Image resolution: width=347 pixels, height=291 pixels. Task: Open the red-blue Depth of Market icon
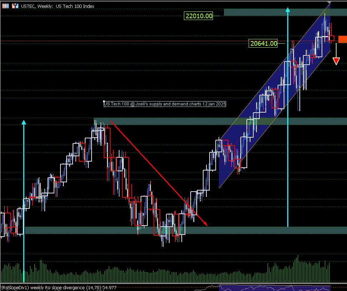tap(15, 6)
